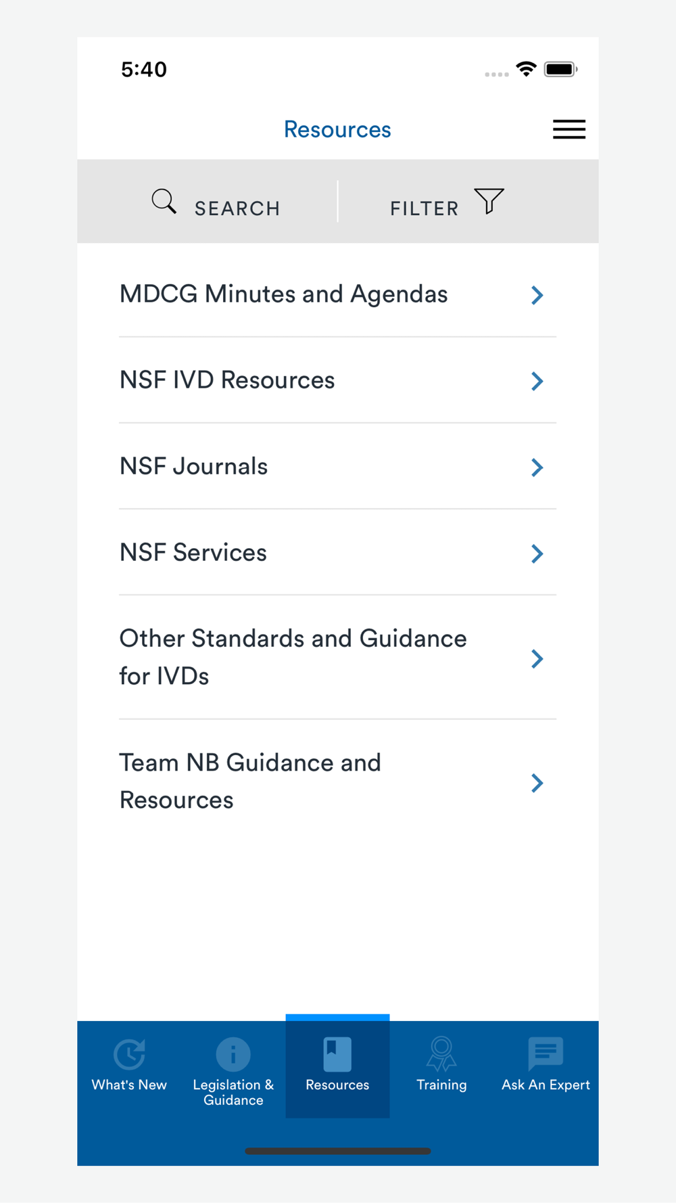Expand MDCG Minutes and Agendas chevron
This screenshot has width=676, height=1203.
537,295
